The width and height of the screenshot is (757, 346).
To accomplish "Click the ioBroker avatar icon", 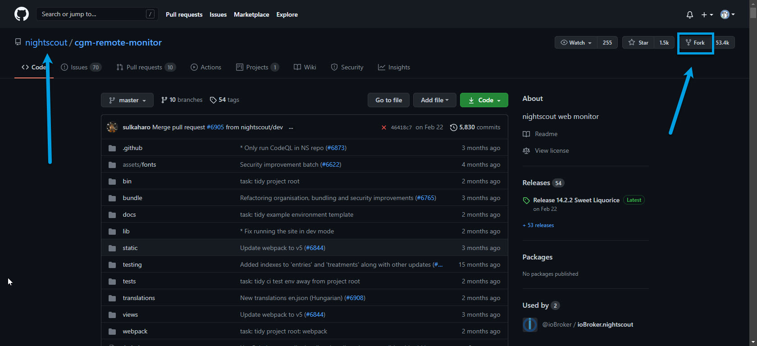I will 530,324.
